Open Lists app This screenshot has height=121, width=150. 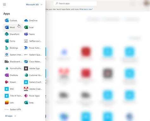[x=9, y=103]
